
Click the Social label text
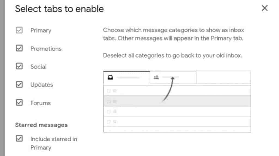(38, 67)
